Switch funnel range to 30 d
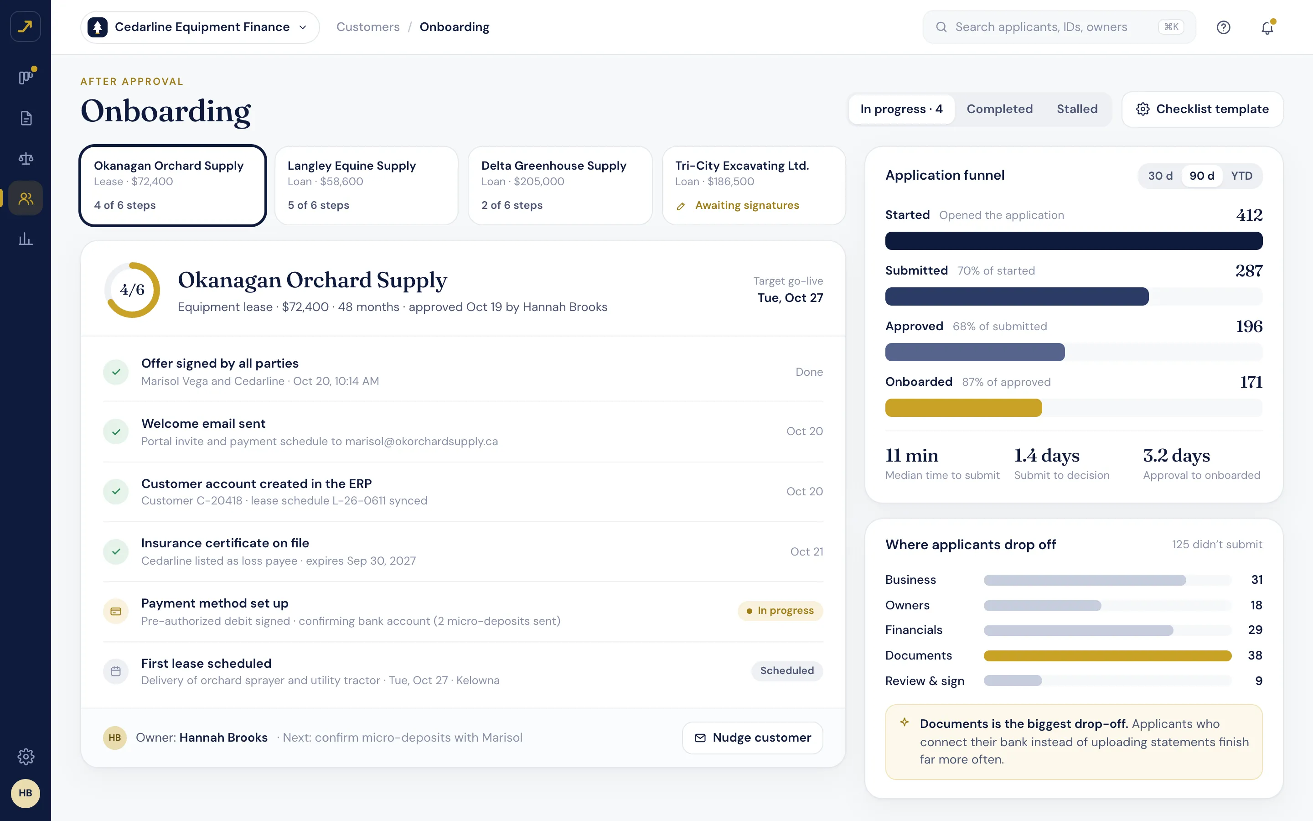 point(1160,176)
